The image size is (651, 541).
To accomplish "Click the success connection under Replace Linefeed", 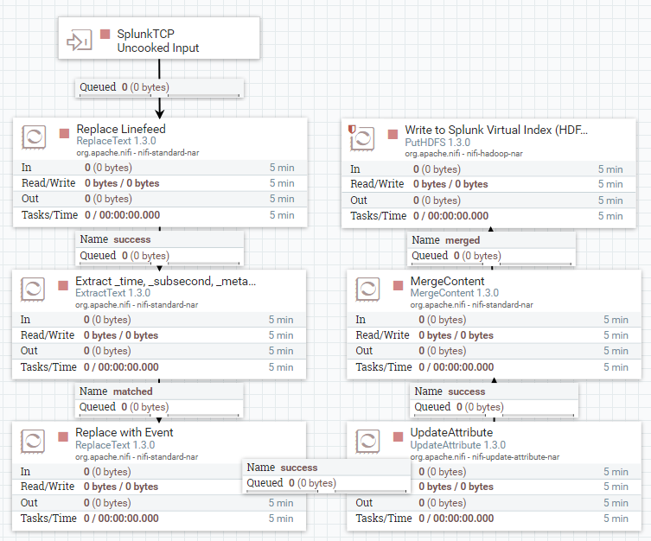I will coord(159,248).
